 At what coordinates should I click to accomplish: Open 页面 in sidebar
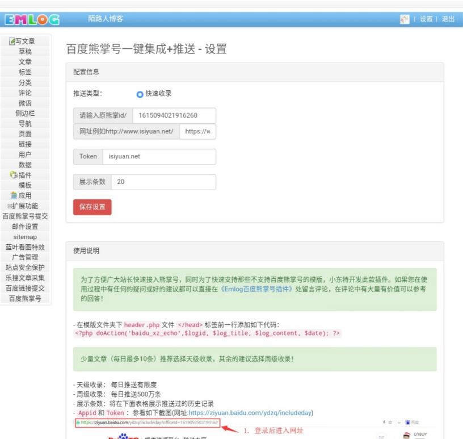tap(25, 134)
